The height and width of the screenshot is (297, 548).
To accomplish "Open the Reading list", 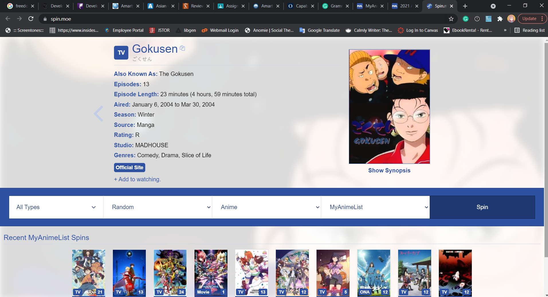I will [x=530, y=30].
